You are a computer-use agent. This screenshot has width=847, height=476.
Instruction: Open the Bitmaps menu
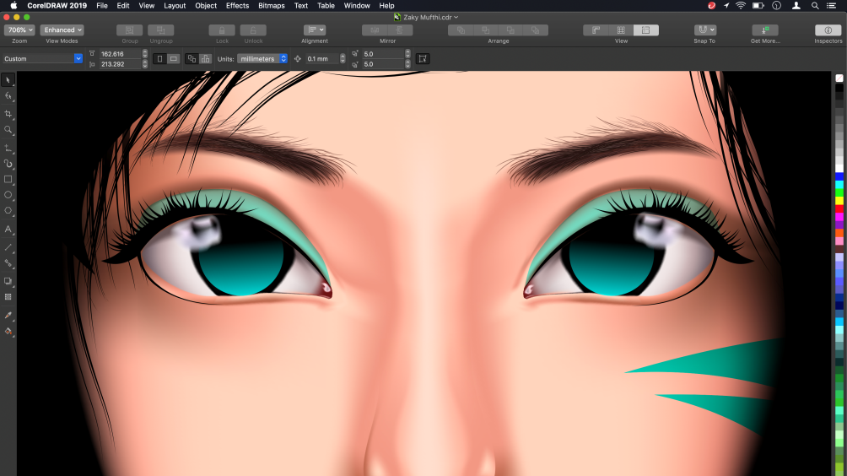[271, 6]
